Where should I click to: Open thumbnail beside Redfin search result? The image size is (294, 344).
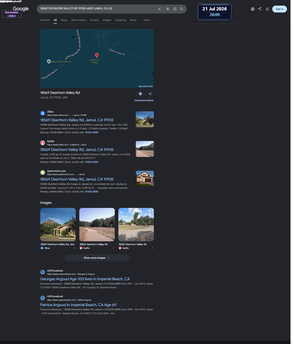tap(145, 149)
